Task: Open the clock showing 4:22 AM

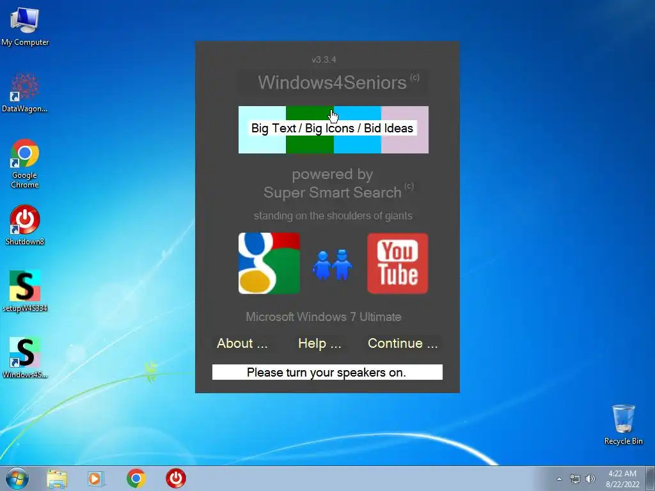Action: point(622,479)
